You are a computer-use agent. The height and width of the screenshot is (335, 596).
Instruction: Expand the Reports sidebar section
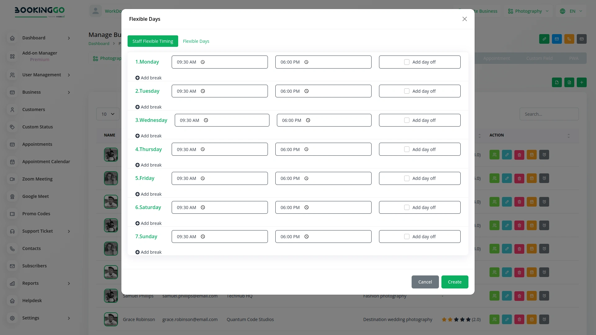30,283
